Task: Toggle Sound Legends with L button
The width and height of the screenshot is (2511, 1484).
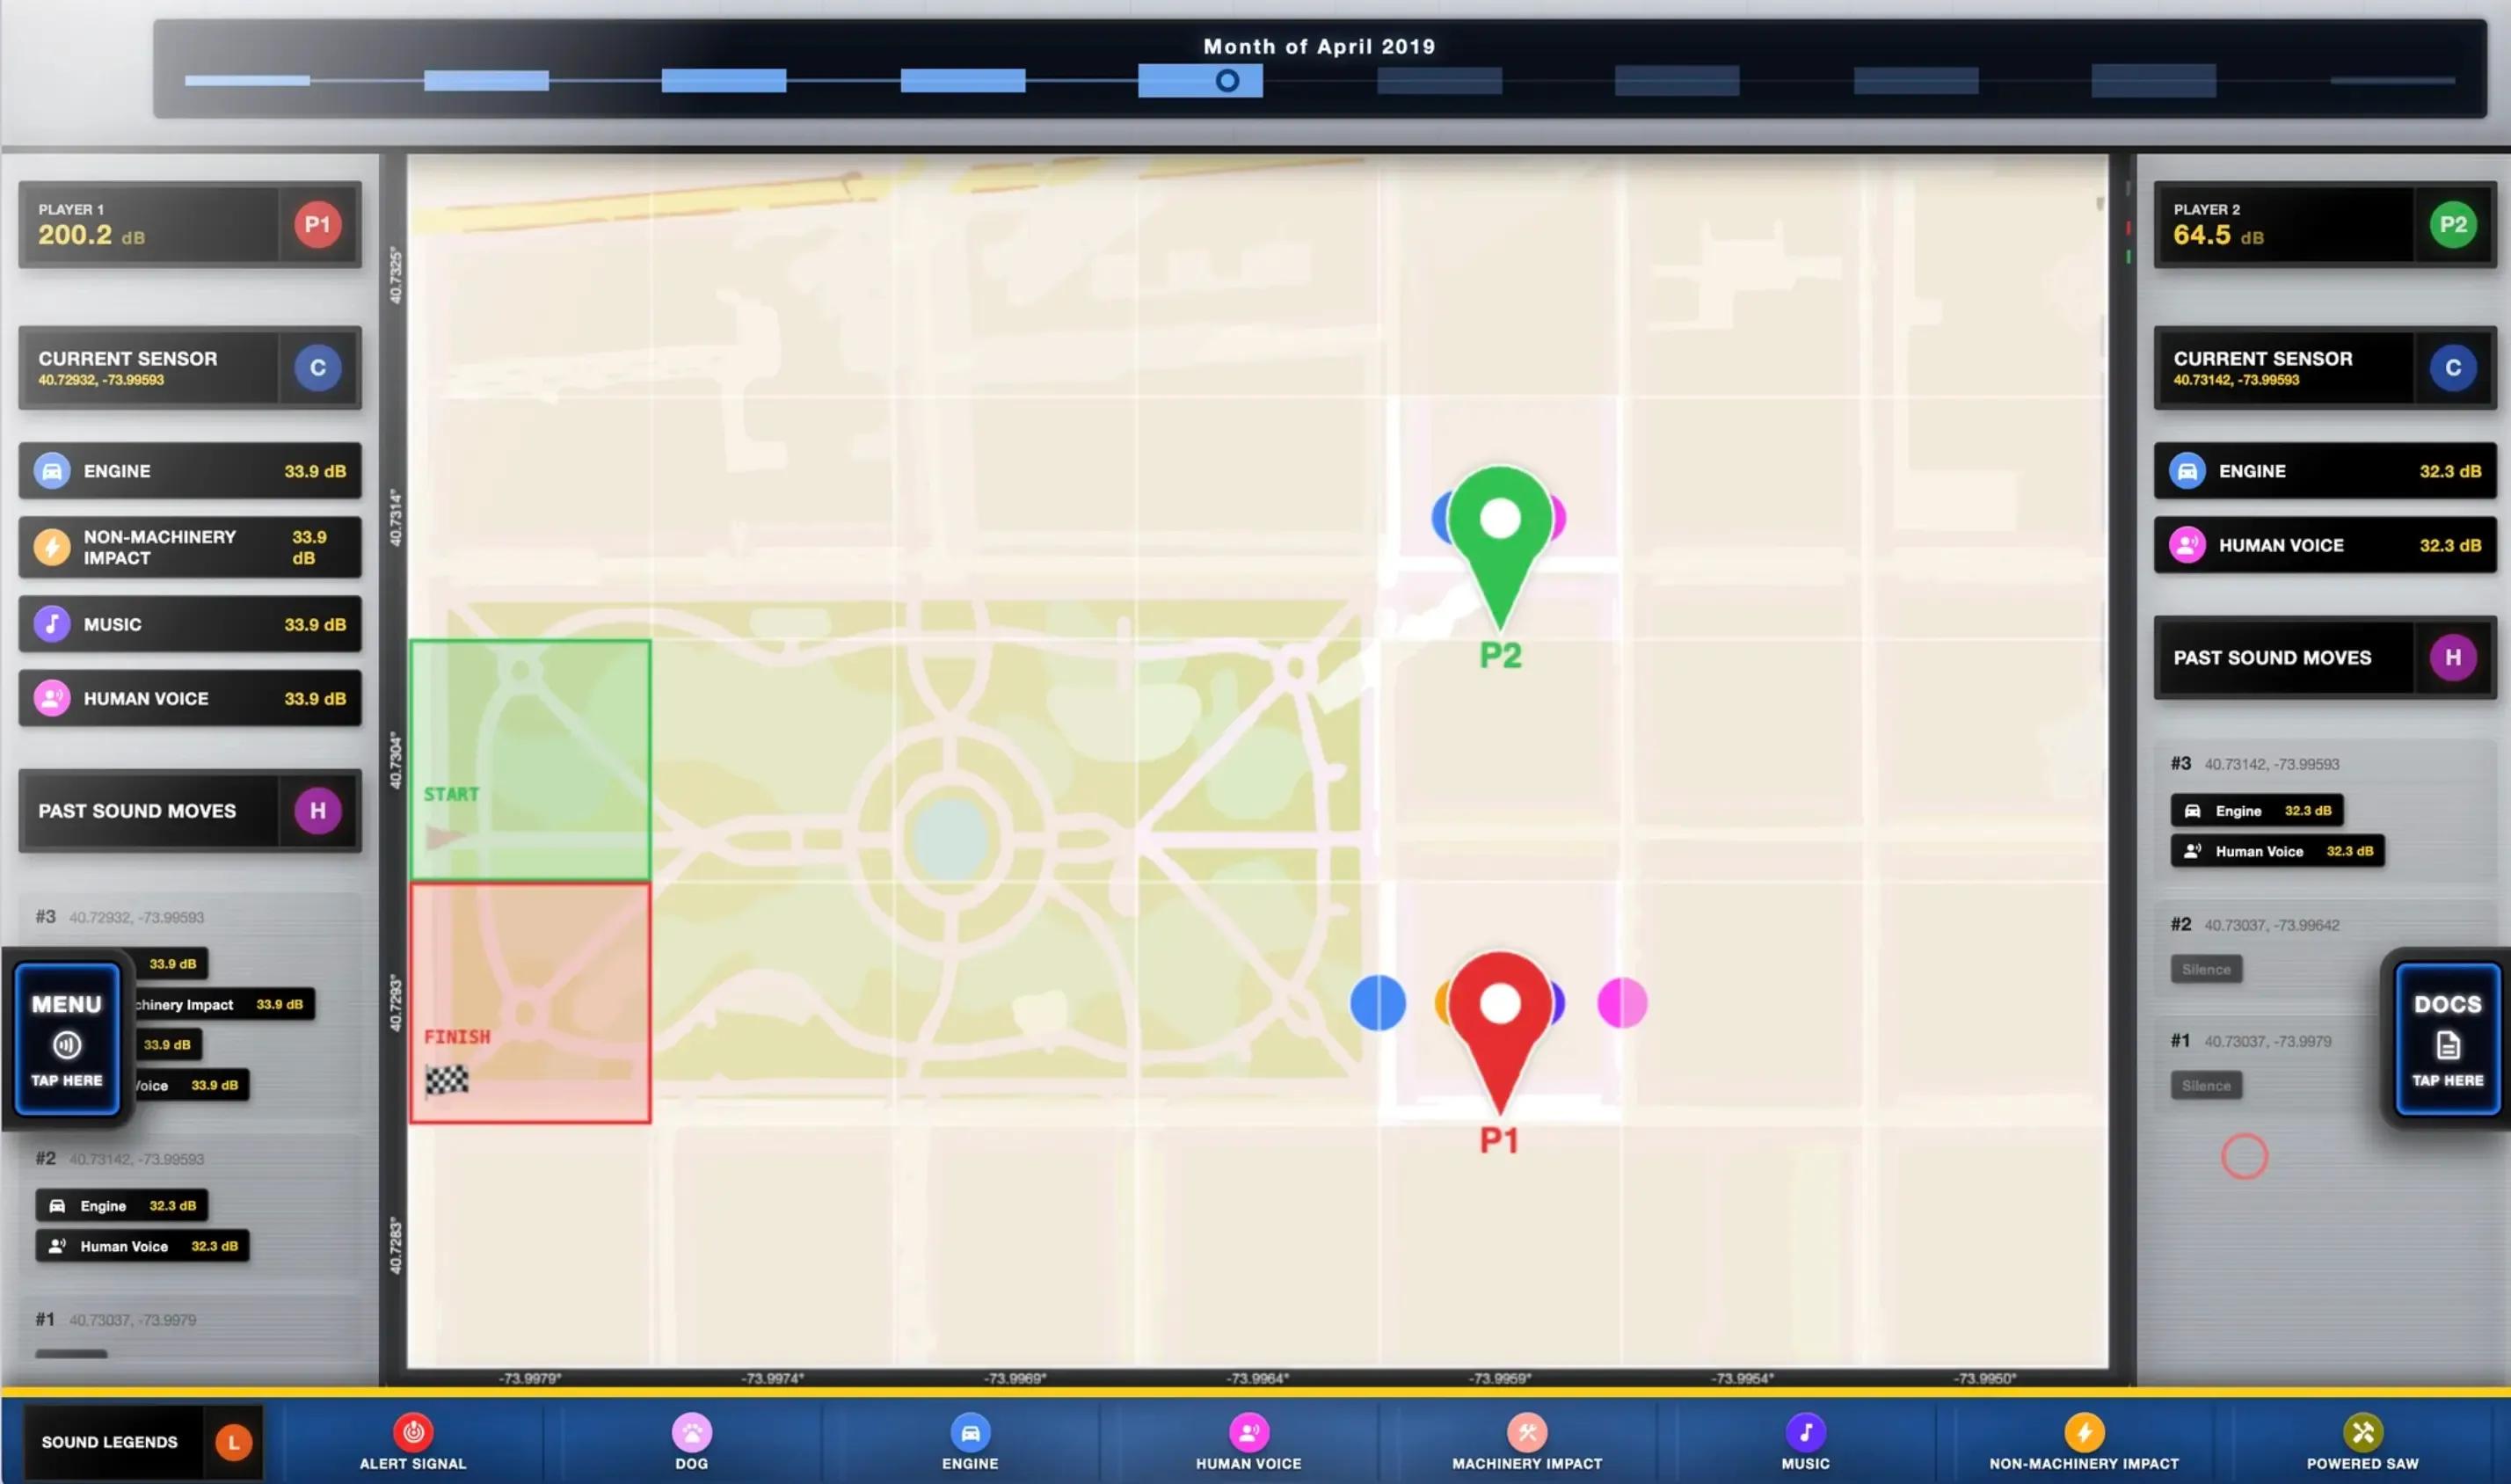Action: click(x=233, y=1442)
